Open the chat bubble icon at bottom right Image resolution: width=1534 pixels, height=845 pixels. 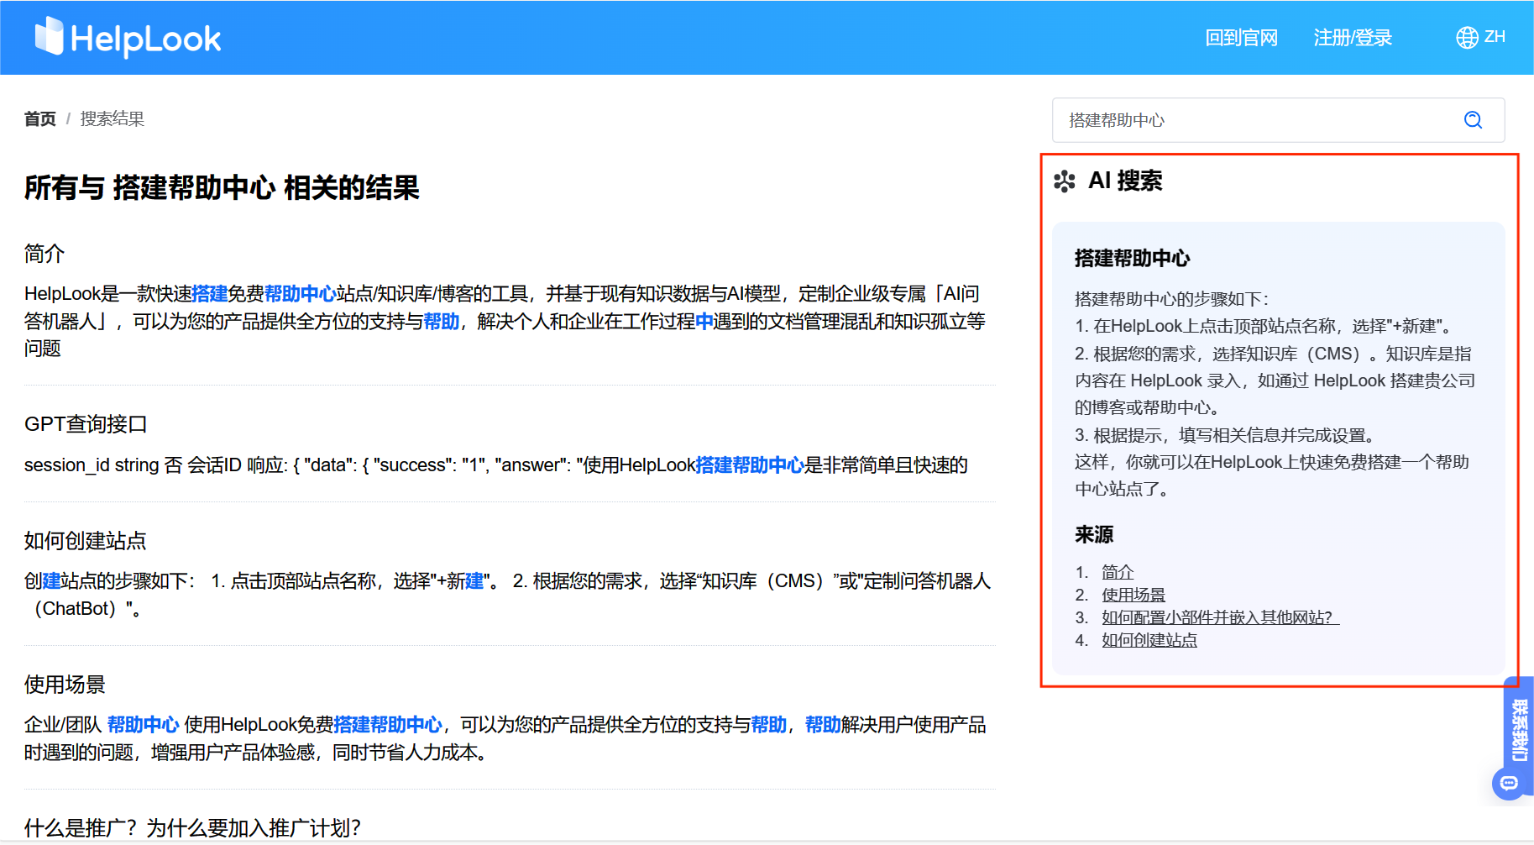tap(1510, 783)
